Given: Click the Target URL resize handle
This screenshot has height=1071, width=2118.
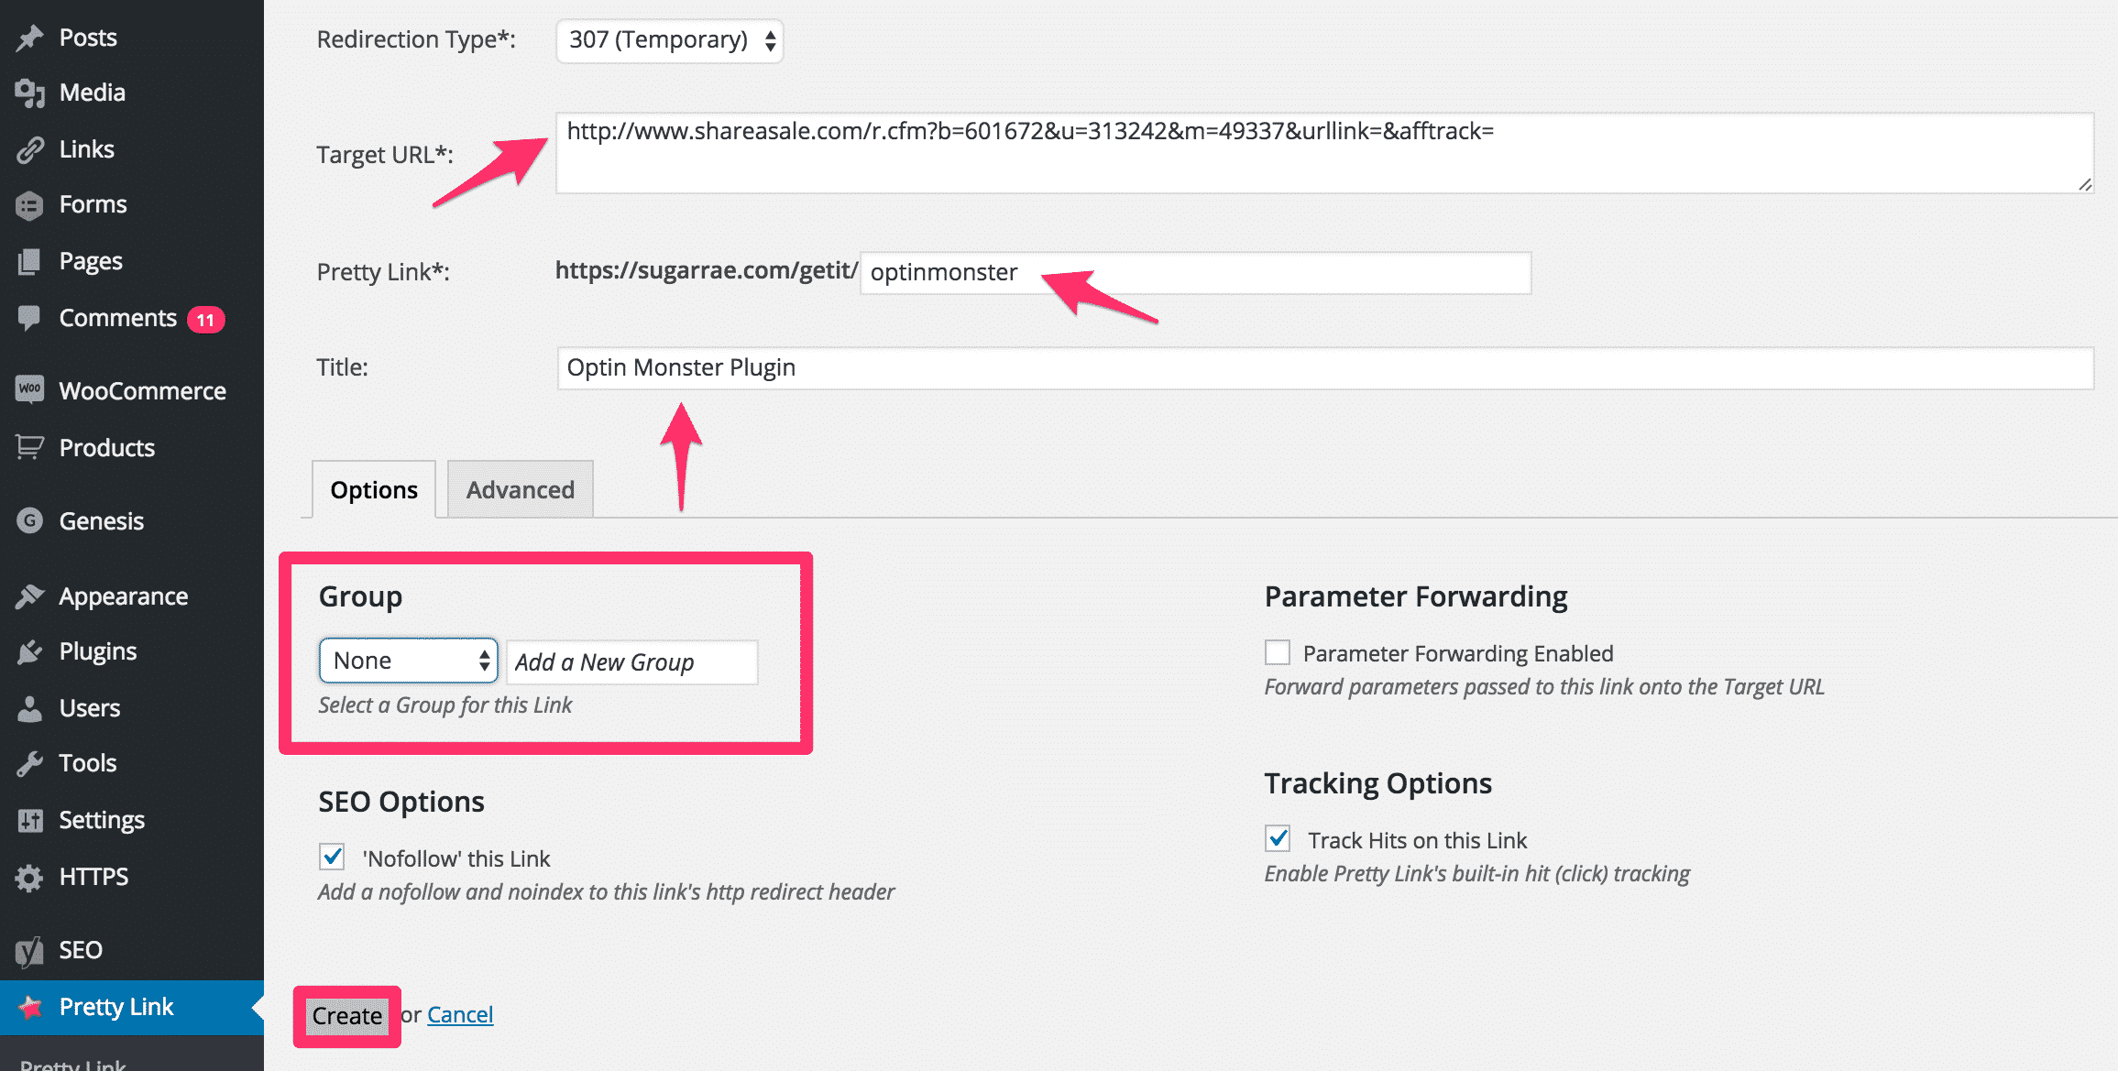Looking at the screenshot, I should click(2084, 184).
